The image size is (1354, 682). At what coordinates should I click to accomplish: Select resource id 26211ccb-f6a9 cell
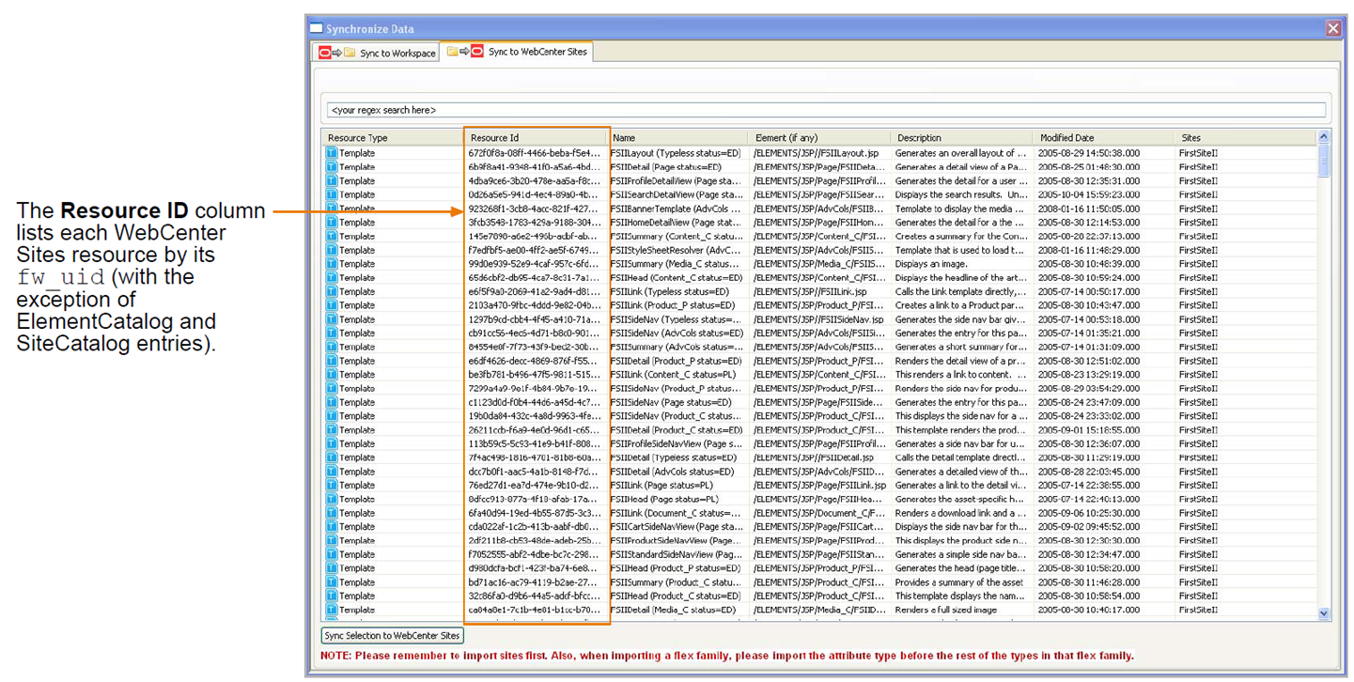[x=536, y=430]
